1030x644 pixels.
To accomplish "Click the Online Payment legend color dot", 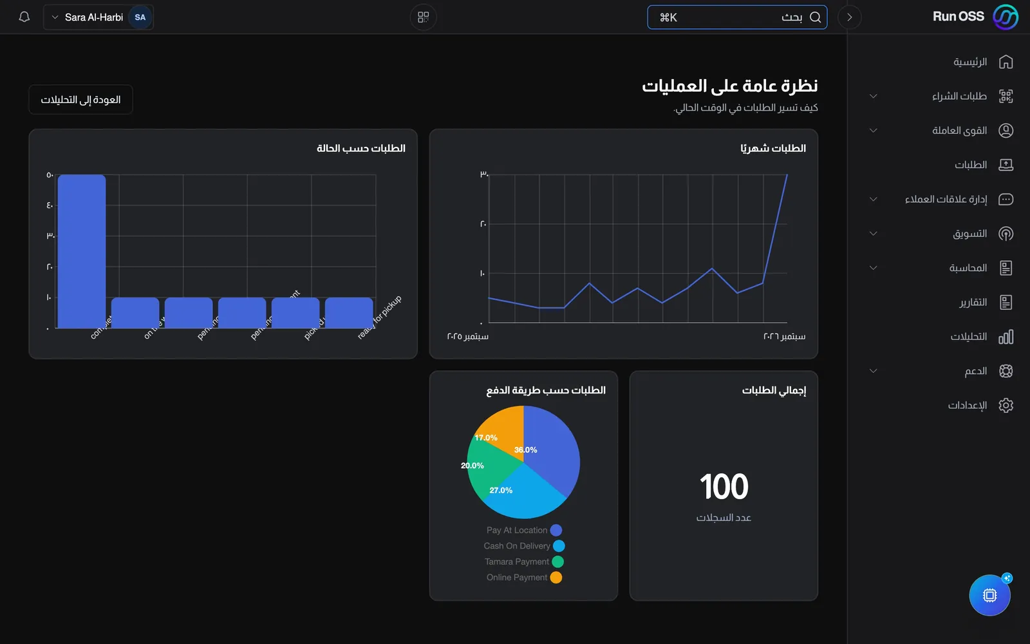I will 556,578.
